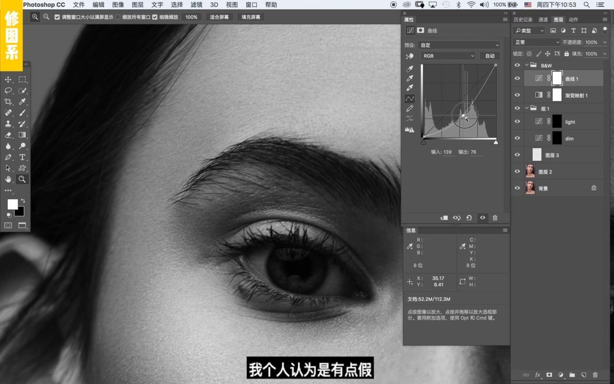
Task: Select the Hand tool
Action: (x=8, y=179)
